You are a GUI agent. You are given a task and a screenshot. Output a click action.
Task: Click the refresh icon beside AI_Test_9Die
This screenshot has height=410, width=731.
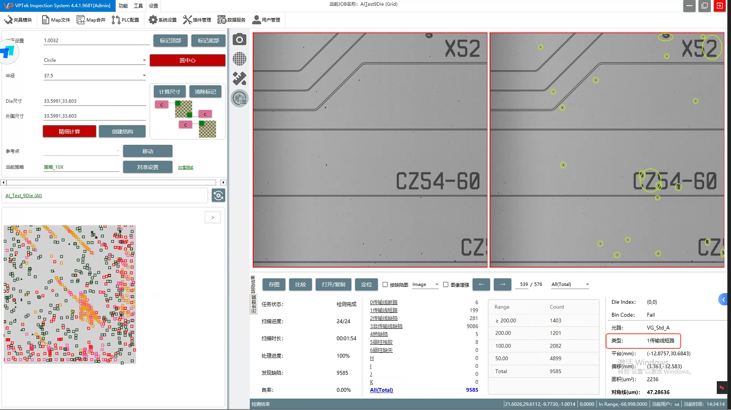point(218,195)
